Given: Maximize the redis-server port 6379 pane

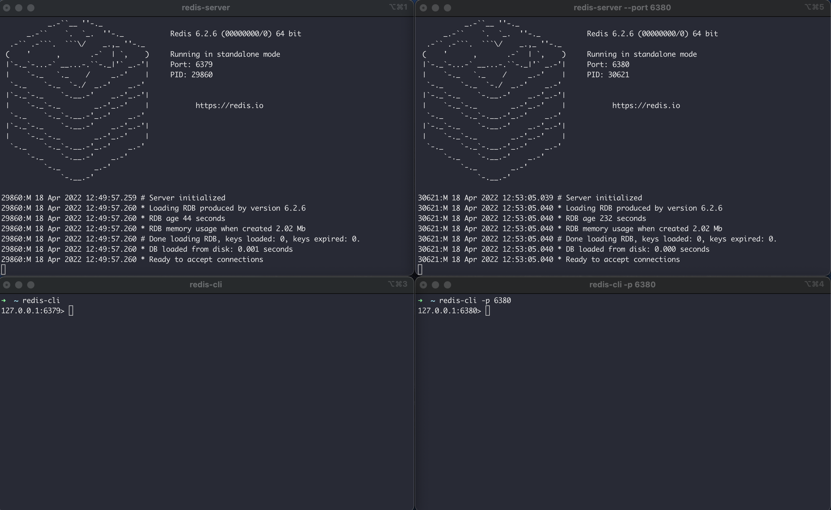Looking at the screenshot, I should (31, 8).
